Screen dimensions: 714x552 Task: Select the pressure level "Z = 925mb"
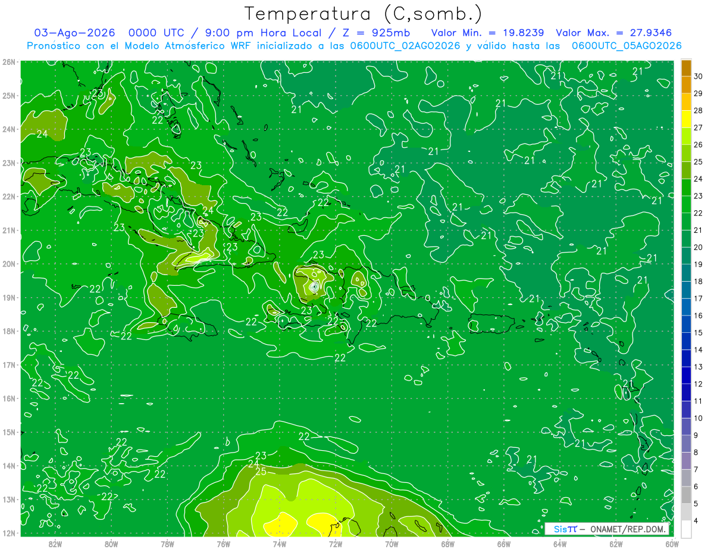375,33
